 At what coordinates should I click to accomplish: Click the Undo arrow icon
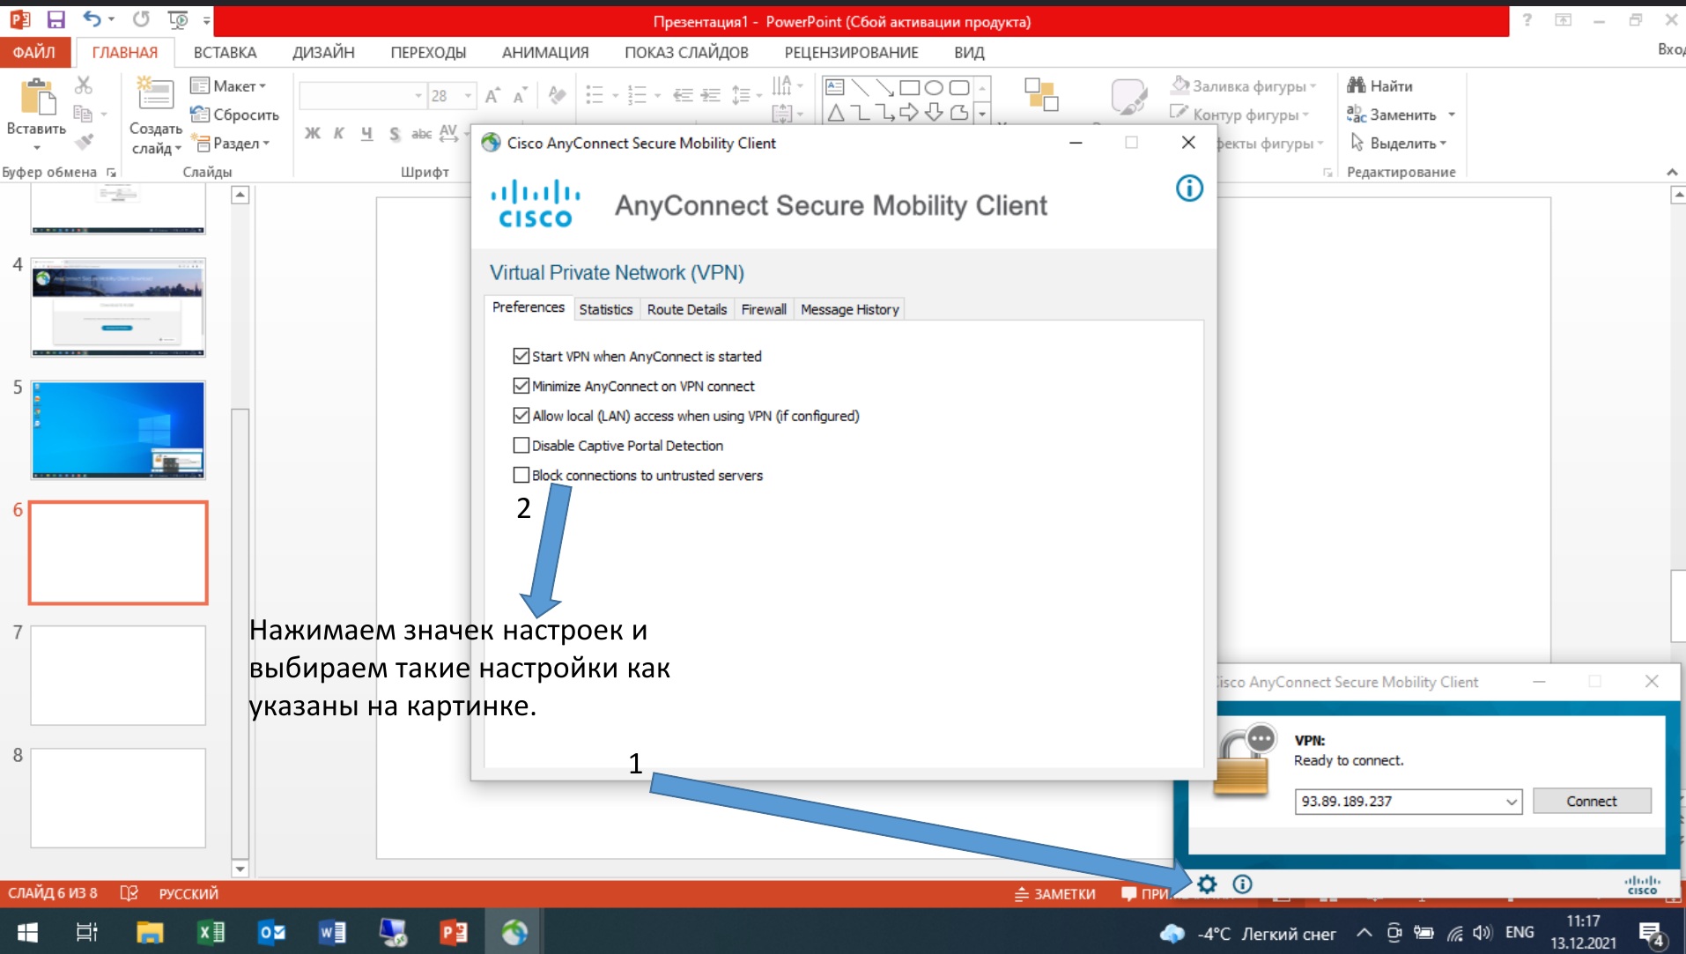[x=92, y=19]
